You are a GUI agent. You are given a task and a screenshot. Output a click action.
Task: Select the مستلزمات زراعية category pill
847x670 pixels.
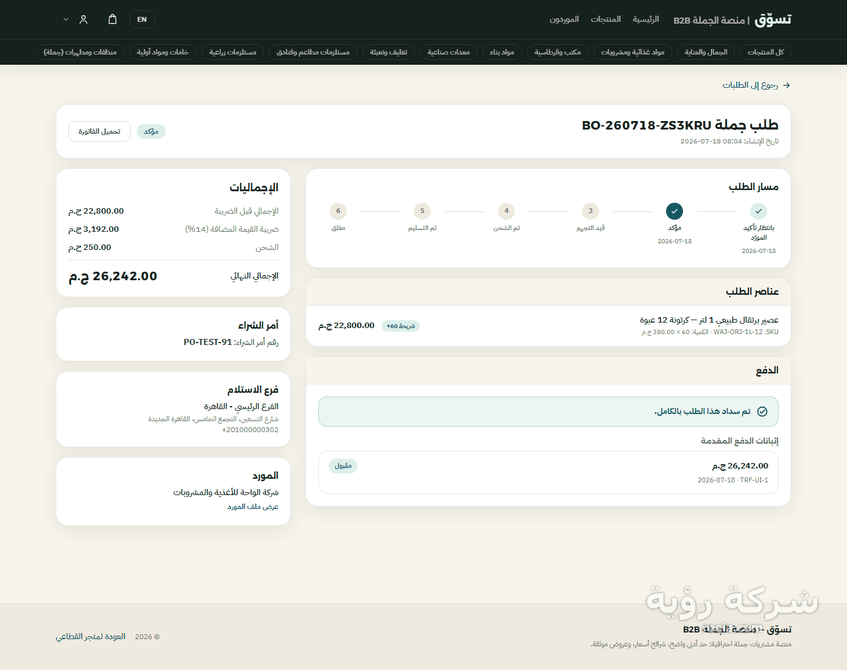click(233, 52)
